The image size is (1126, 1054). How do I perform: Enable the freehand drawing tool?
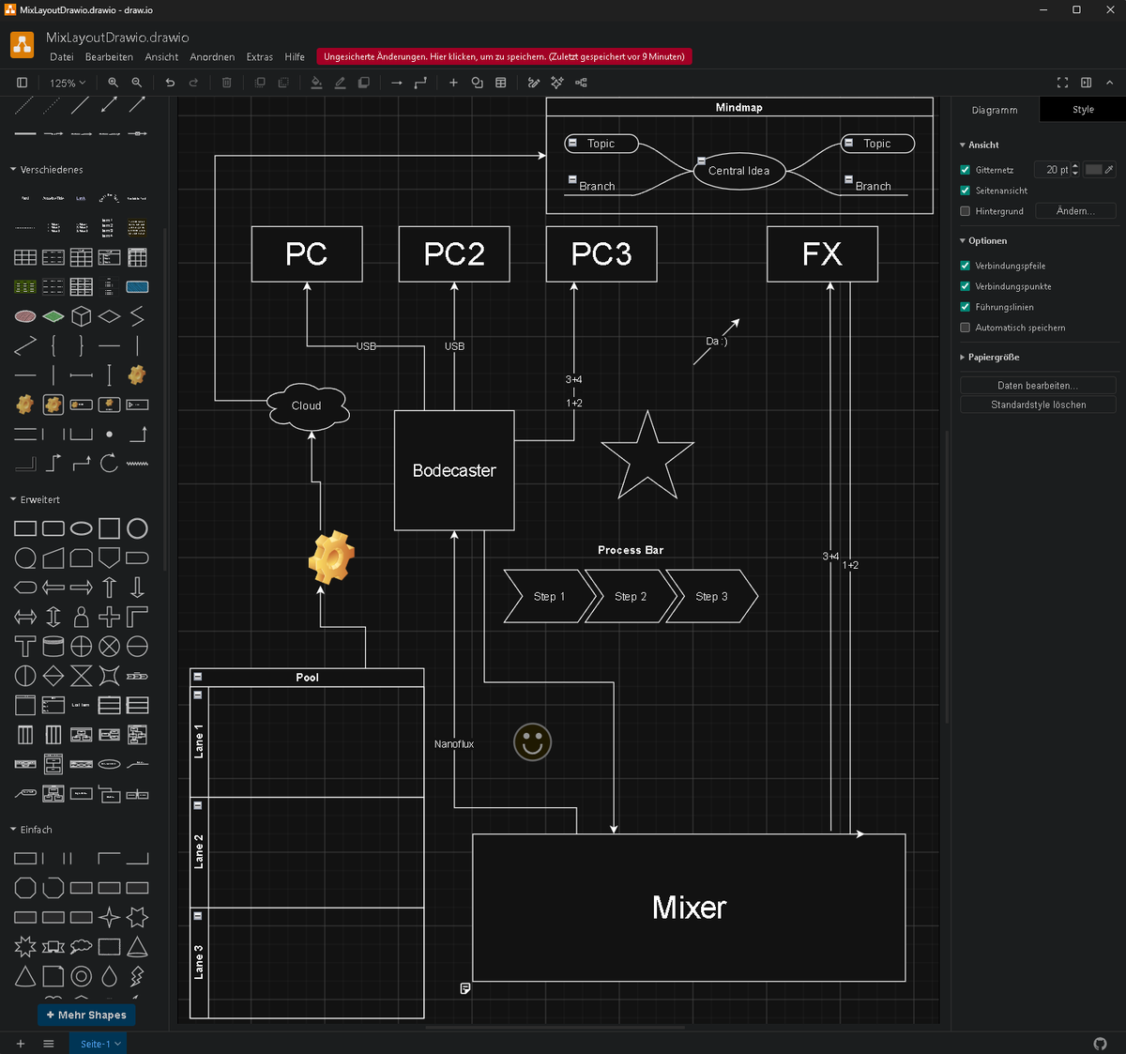point(534,83)
